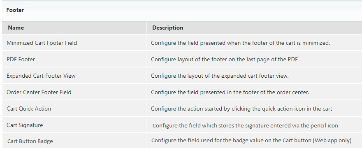Click the Description column header
This screenshot has width=362, height=148.
(168, 28)
